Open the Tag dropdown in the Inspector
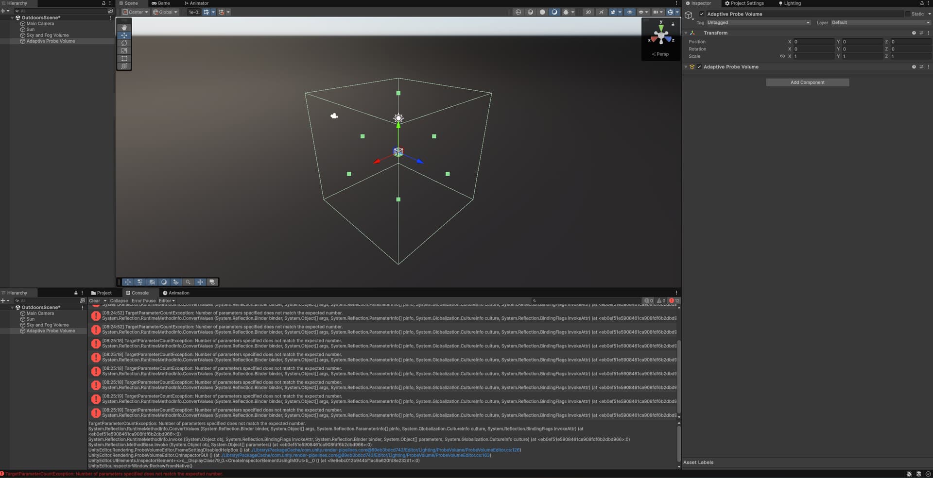 click(x=758, y=22)
